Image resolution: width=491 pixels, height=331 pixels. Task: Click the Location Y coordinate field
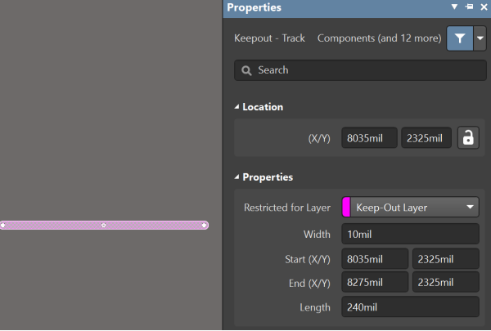pyautogui.click(x=426, y=138)
